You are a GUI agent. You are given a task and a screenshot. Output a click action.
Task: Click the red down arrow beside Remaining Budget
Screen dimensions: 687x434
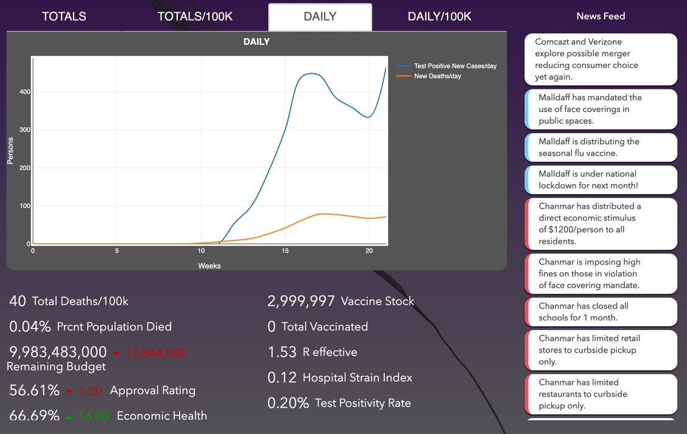116,353
